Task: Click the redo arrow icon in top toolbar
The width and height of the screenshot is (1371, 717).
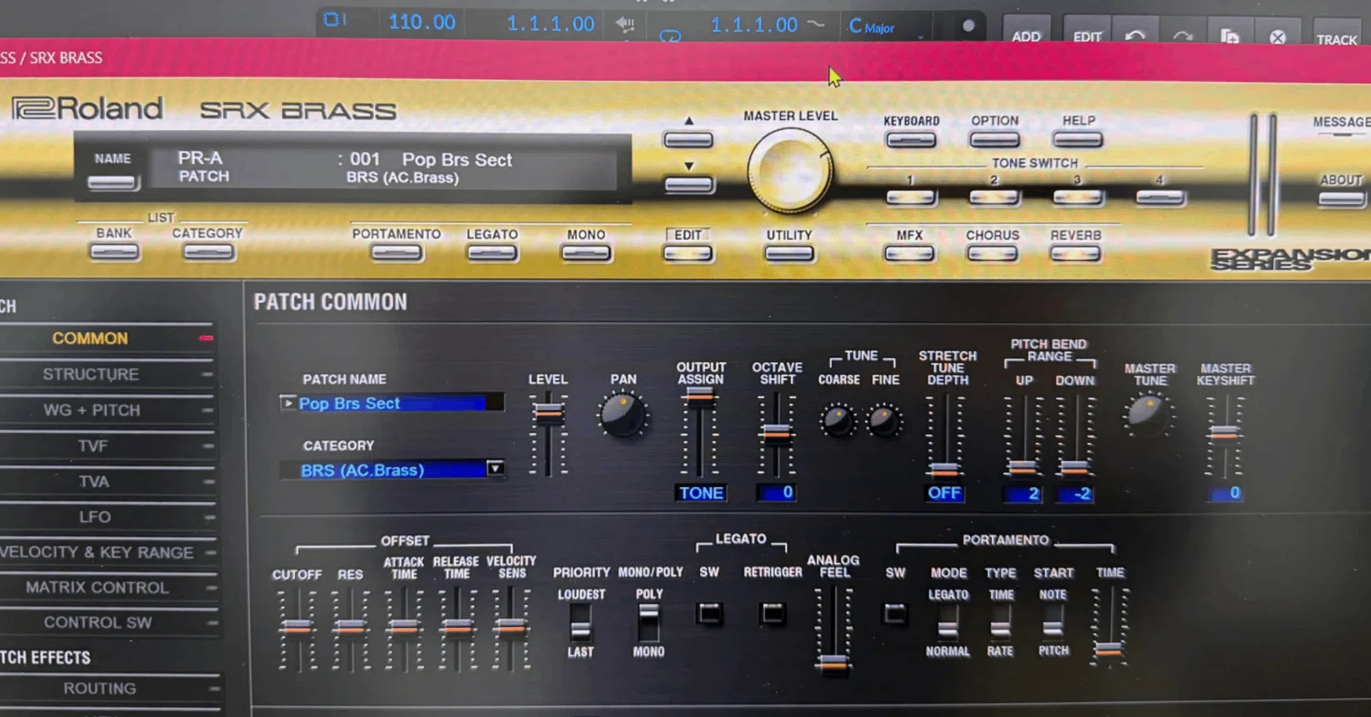Action: coord(1182,37)
